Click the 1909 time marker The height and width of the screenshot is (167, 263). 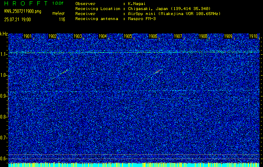coord(228,36)
